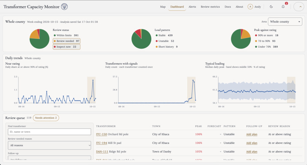Open transformer ITC-194 link
Screen dimensions: 307x165
pos(101,143)
